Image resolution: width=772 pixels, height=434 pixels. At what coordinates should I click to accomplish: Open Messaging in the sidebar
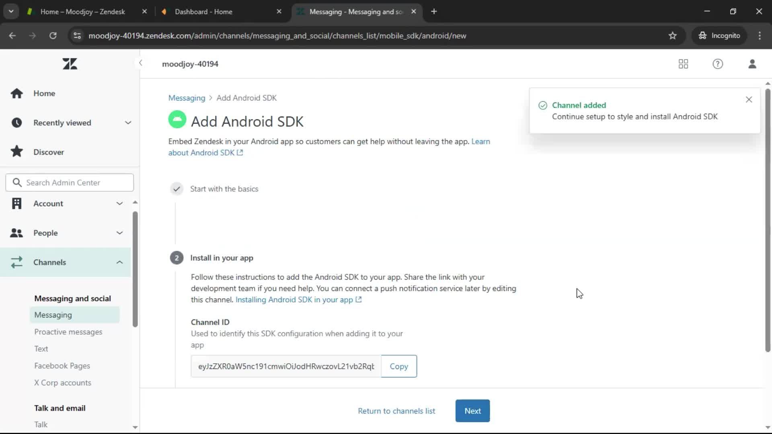[x=74, y=315]
